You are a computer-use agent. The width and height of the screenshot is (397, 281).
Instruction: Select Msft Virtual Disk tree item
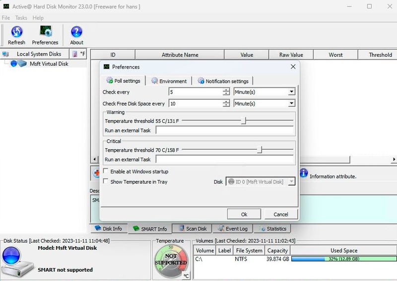click(49, 64)
